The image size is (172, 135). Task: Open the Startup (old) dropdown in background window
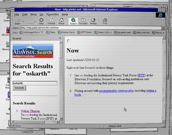(41, 129)
